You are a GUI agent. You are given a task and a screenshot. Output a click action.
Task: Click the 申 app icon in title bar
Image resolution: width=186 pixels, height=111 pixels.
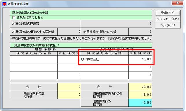(4, 4)
